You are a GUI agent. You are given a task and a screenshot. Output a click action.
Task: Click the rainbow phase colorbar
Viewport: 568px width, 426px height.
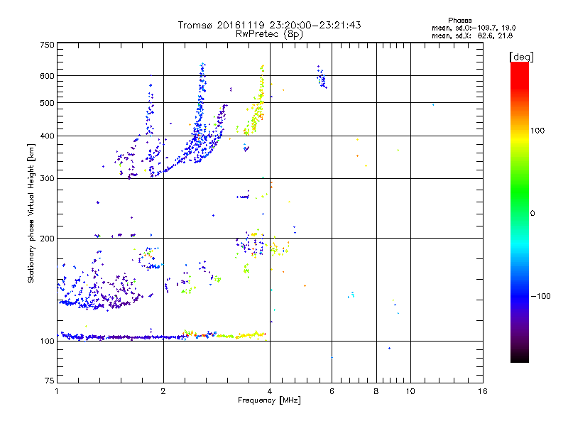click(x=520, y=212)
